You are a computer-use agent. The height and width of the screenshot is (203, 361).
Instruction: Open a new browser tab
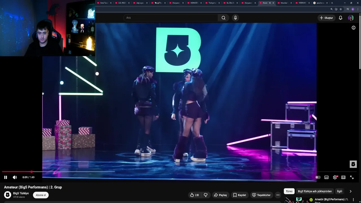tap(332, 3)
